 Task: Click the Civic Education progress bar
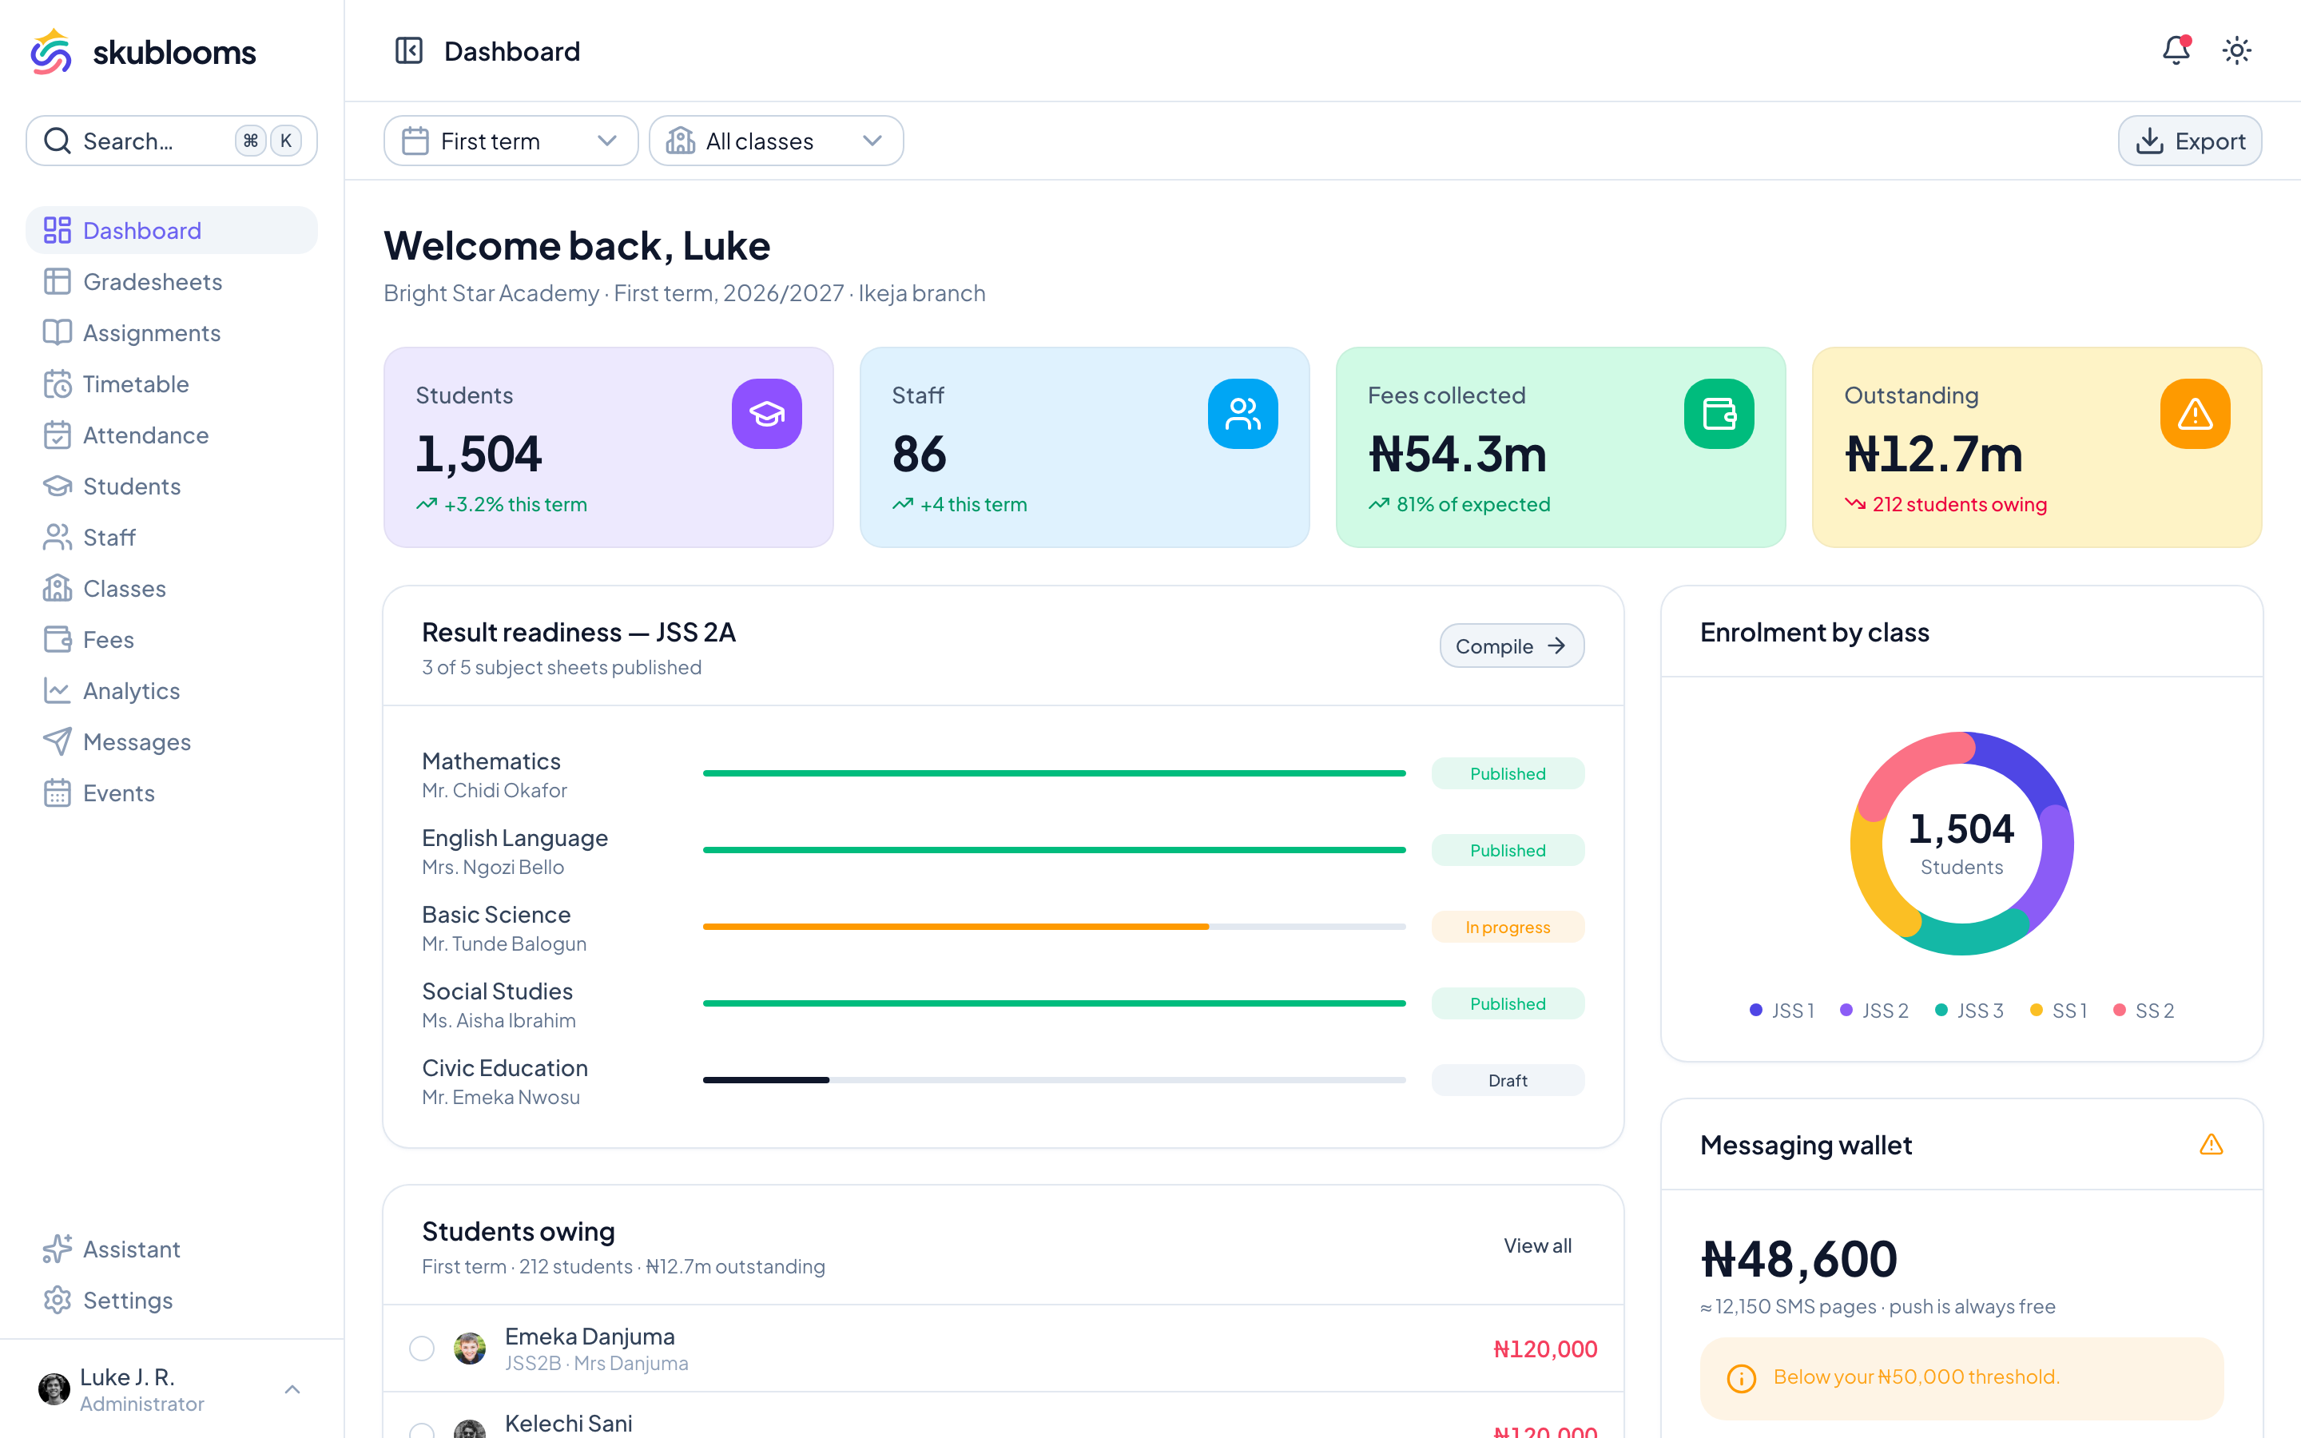[1054, 1080]
